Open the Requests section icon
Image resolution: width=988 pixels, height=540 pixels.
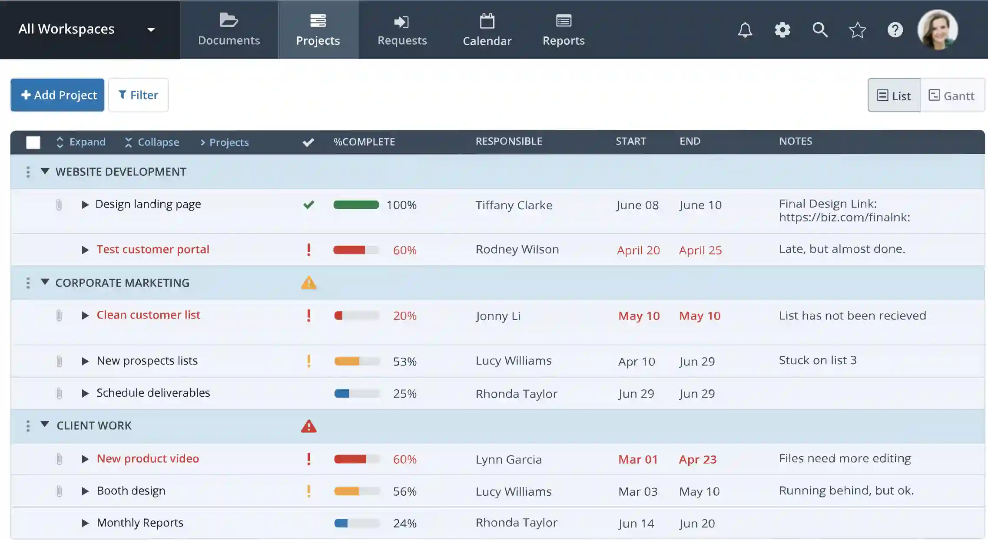coord(402,22)
